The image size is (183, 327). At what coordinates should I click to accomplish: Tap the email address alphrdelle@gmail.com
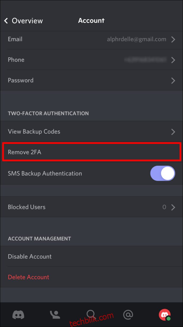(x=137, y=39)
